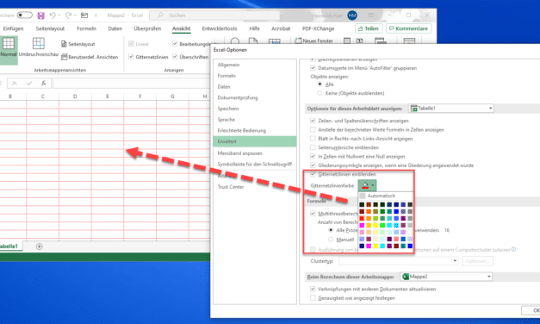The width and height of the screenshot is (540, 324).
Task: Click the Makros icon in ribbon
Action: 409,41
